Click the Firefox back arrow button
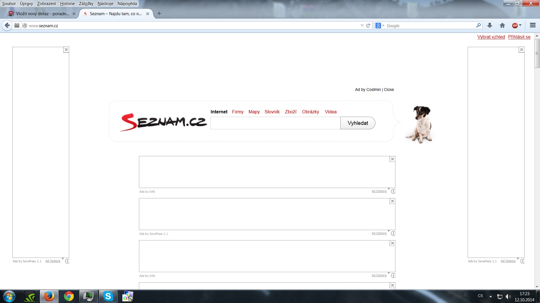 pyautogui.click(x=7, y=26)
